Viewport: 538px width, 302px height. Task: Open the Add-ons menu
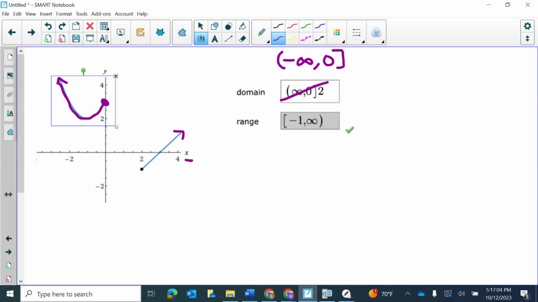pos(101,14)
